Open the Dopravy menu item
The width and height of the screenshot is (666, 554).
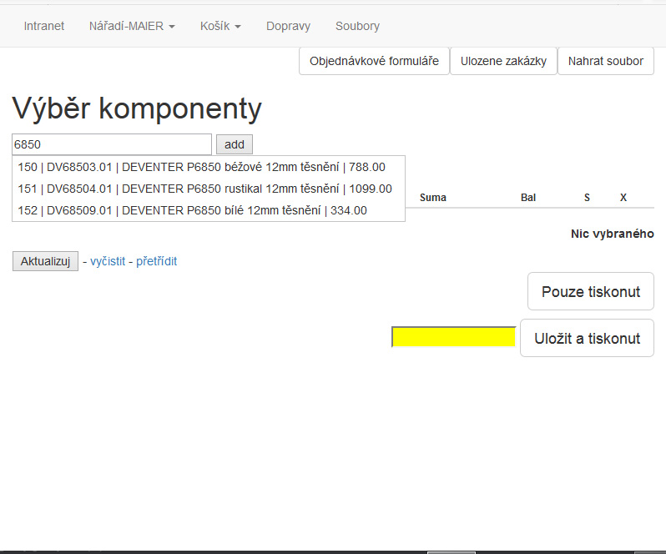[288, 26]
